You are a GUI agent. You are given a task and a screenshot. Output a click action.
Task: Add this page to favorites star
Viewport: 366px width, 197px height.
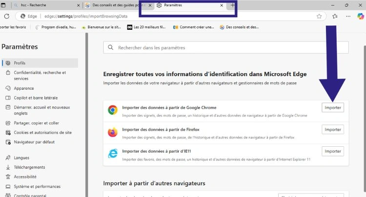[x=319, y=16]
